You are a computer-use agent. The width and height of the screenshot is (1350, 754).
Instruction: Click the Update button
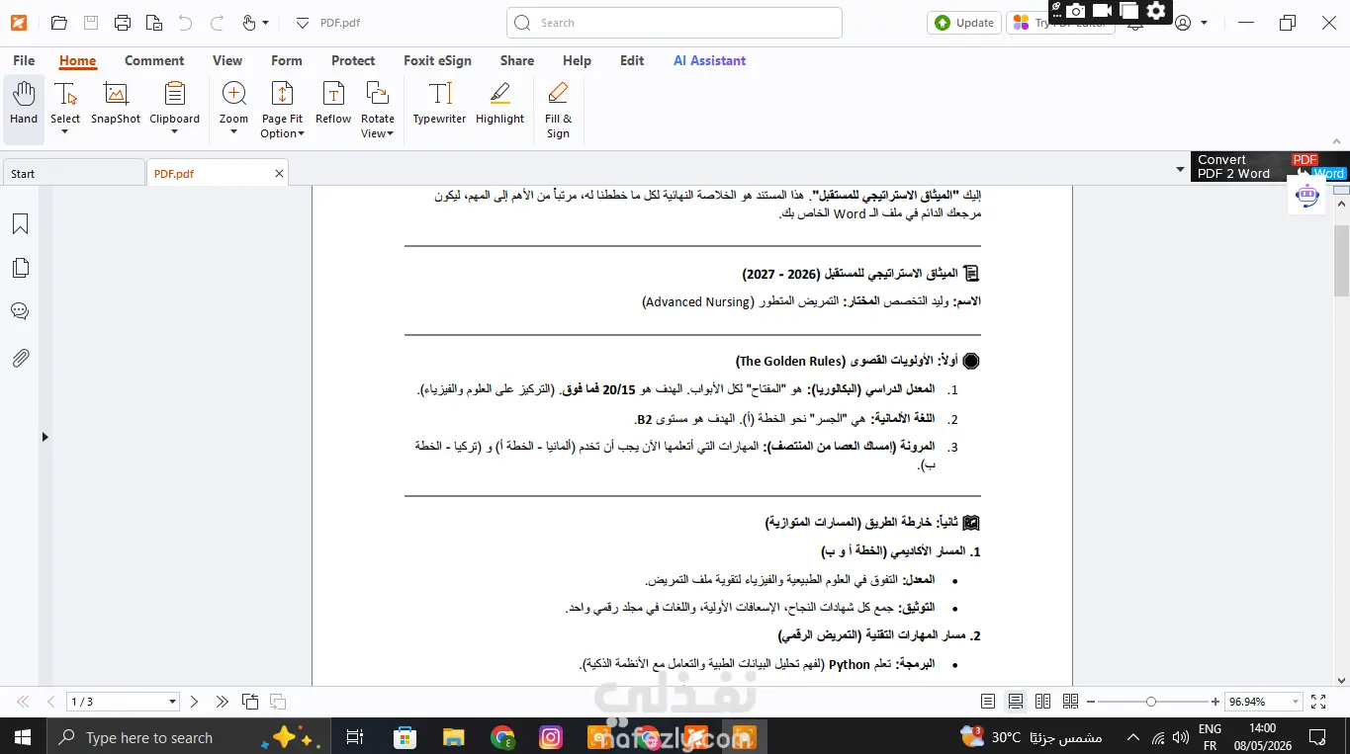click(964, 23)
